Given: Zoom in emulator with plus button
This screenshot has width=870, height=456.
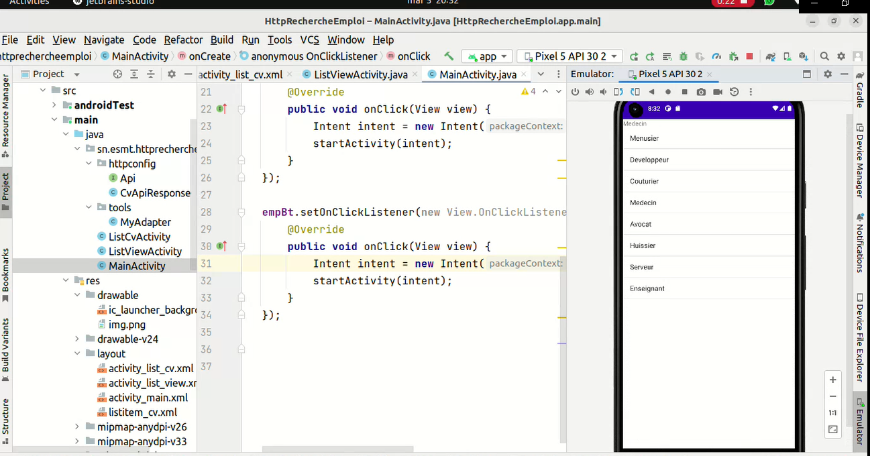Looking at the screenshot, I should [833, 380].
